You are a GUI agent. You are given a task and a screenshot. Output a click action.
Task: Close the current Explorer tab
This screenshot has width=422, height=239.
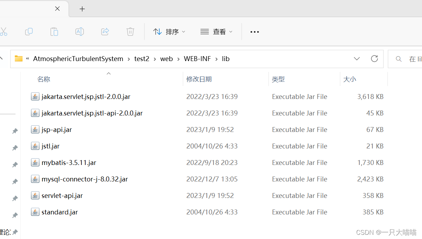coord(57,8)
